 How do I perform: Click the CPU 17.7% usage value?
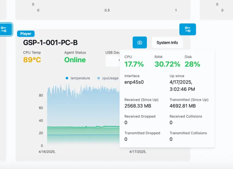tap(134, 64)
